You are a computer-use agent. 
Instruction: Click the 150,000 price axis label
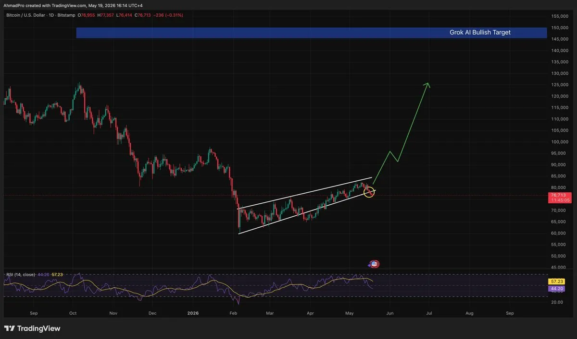(x=560, y=27)
